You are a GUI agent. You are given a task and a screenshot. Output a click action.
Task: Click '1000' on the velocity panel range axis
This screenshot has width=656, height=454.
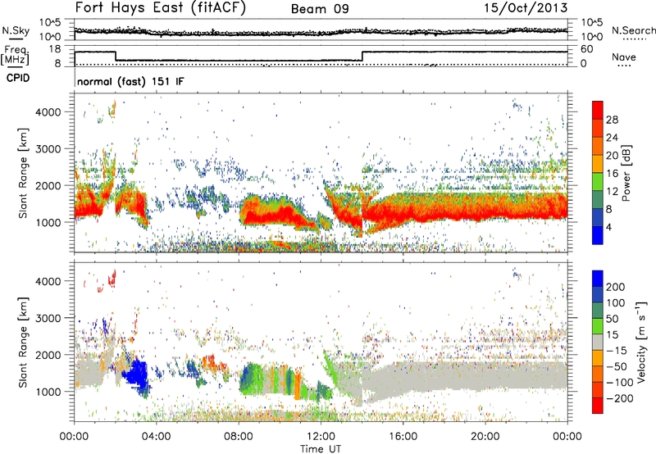(x=48, y=392)
